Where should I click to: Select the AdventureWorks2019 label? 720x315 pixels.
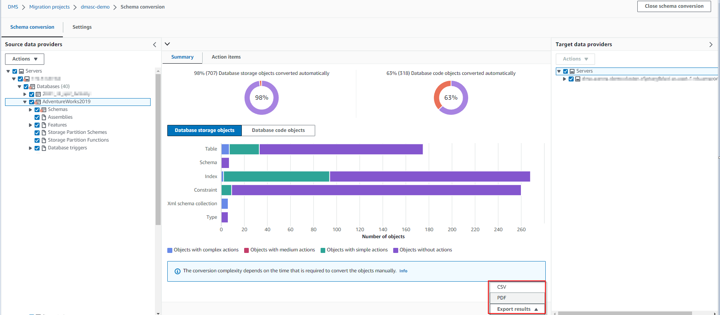pyautogui.click(x=66, y=102)
